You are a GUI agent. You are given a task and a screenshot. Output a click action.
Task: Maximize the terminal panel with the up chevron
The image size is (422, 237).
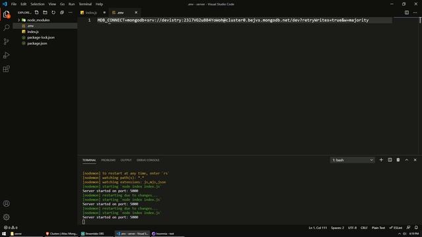(407, 160)
